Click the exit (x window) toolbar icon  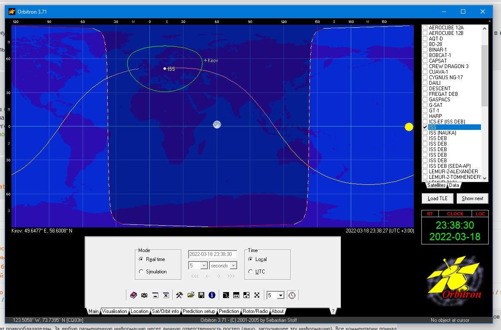[x=166, y=295]
